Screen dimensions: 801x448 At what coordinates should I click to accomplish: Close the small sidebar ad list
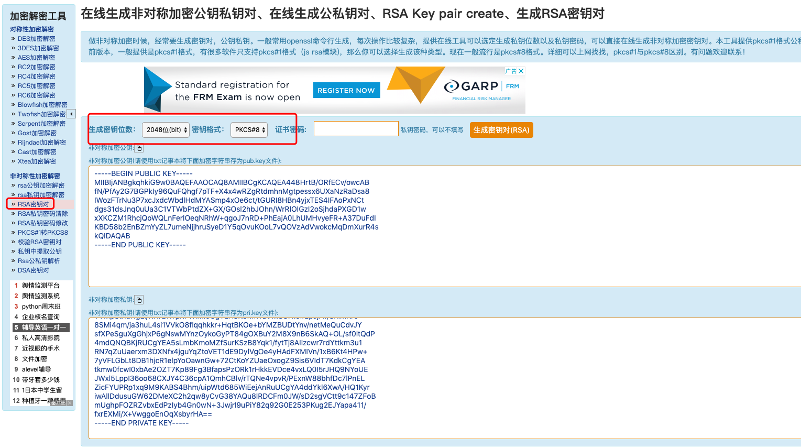coord(70,403)
